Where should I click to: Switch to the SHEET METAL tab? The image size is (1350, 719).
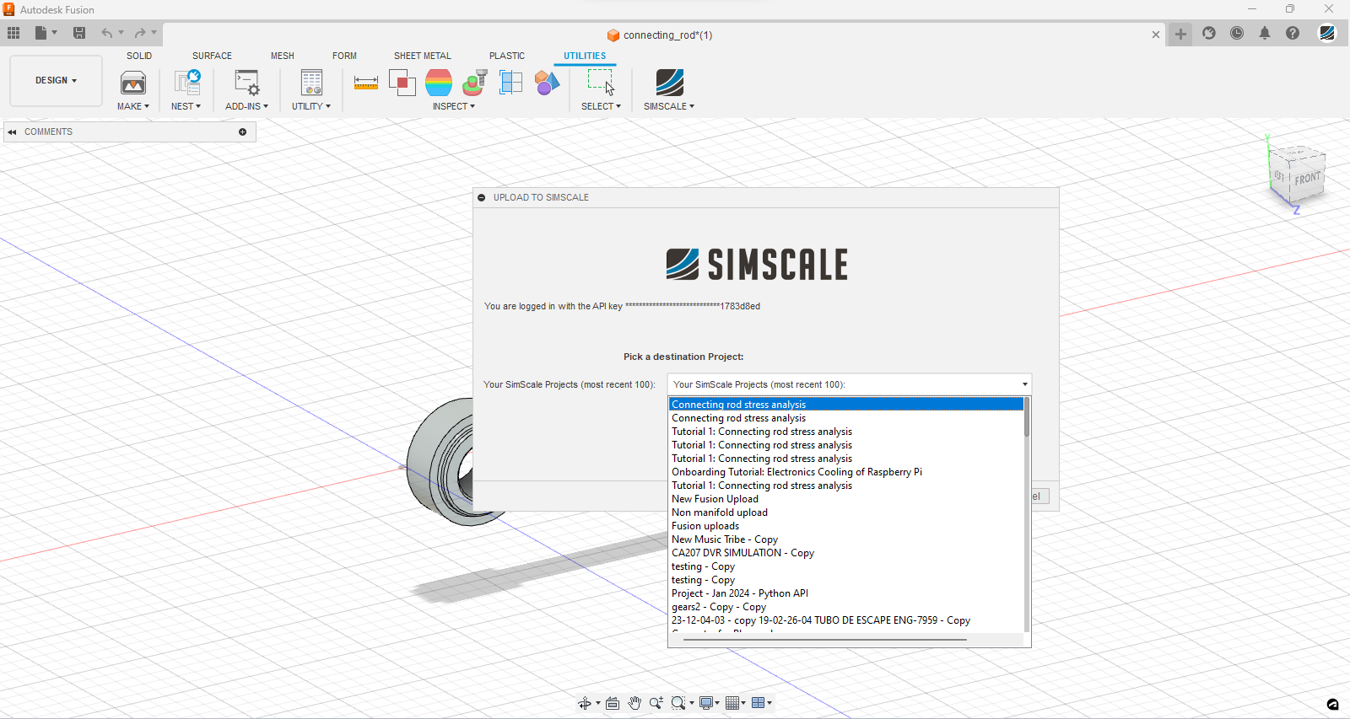click(x=423, y=56)
